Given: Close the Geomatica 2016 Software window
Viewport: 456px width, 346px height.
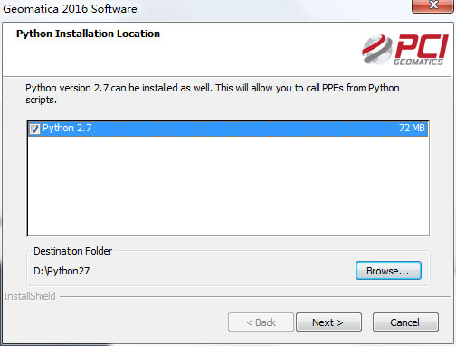Looking at the screenshot, I should tap(433, 5).
